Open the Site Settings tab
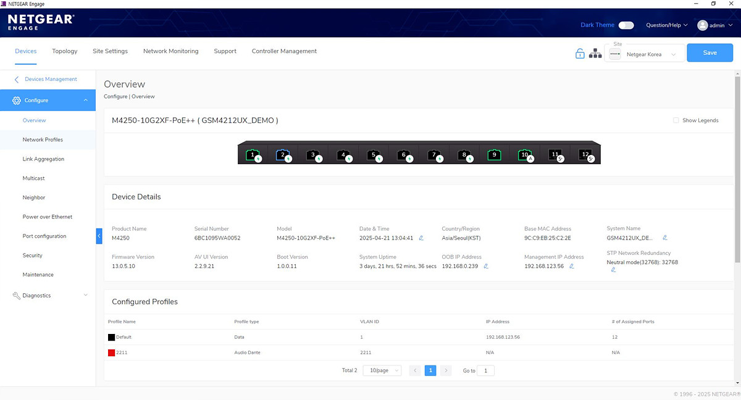The width and height of the screenshot is (741, 400). point(110,51)
